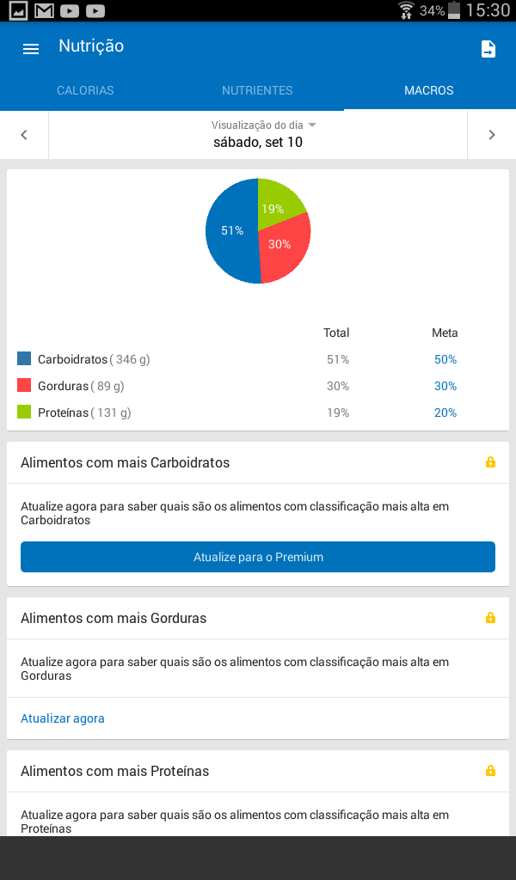Go to previous day arrow
Image resolution: width=516 pixels, height=880 pixels.
[24, 135]
